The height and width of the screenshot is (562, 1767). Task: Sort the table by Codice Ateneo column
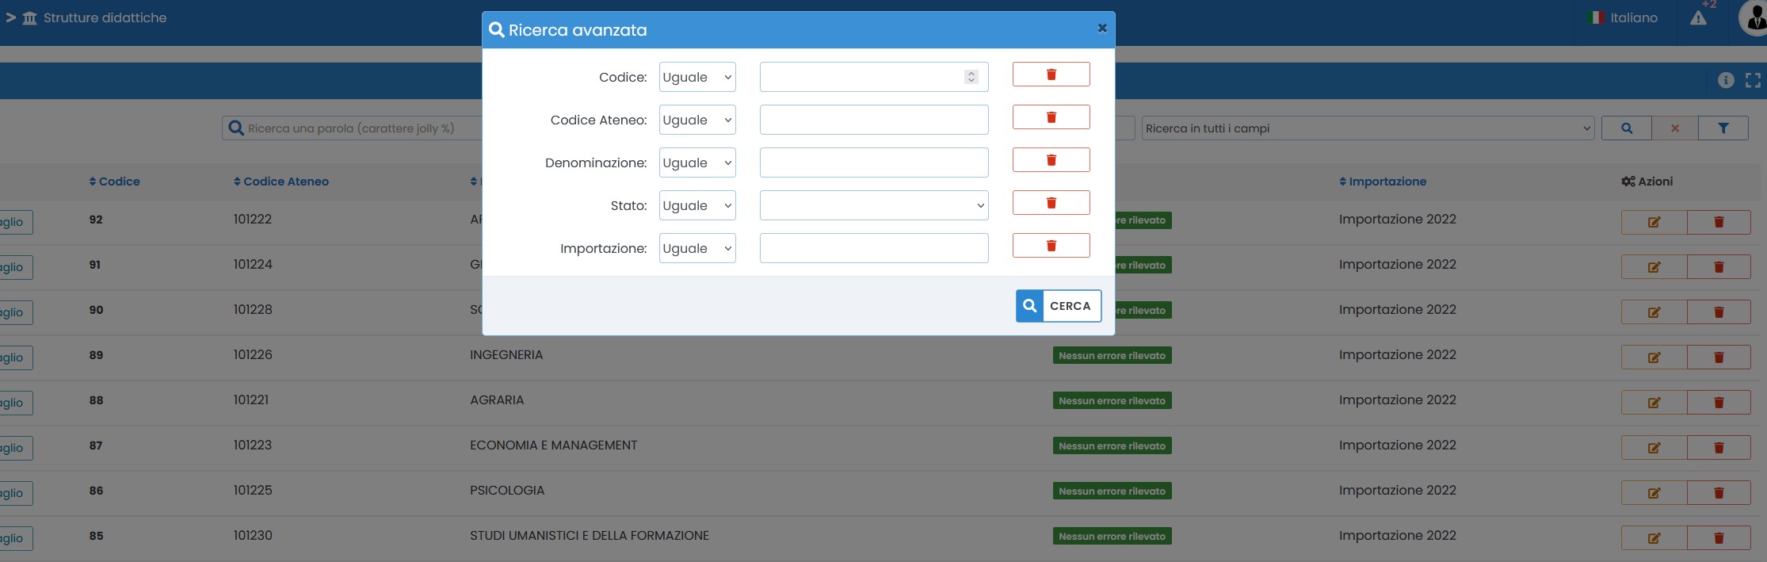tap(281, 182)
